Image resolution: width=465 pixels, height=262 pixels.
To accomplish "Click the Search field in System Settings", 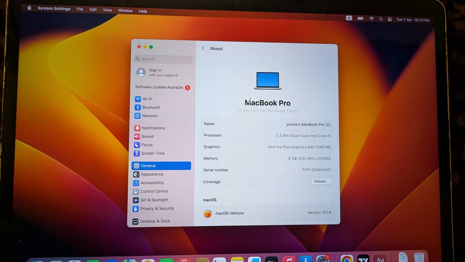I will [163, 59].
